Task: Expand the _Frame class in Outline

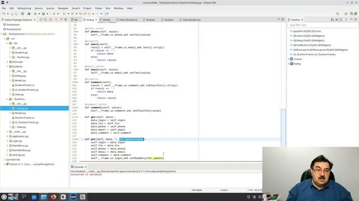Action: coord(288,59)
